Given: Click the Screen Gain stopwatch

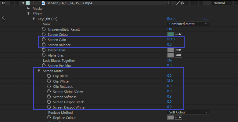Looking at the screenshot, I should point(44,40).
